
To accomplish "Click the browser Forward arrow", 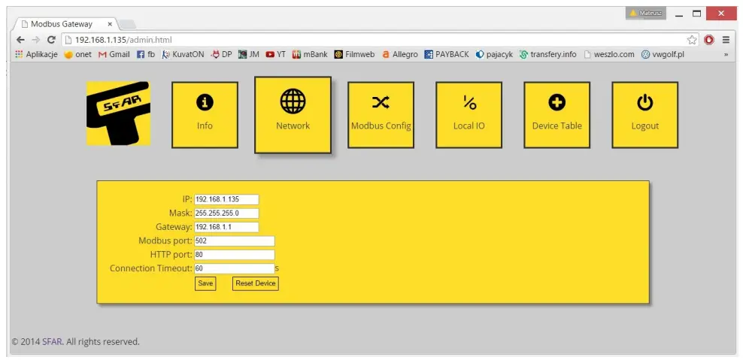I will [35, 40].
